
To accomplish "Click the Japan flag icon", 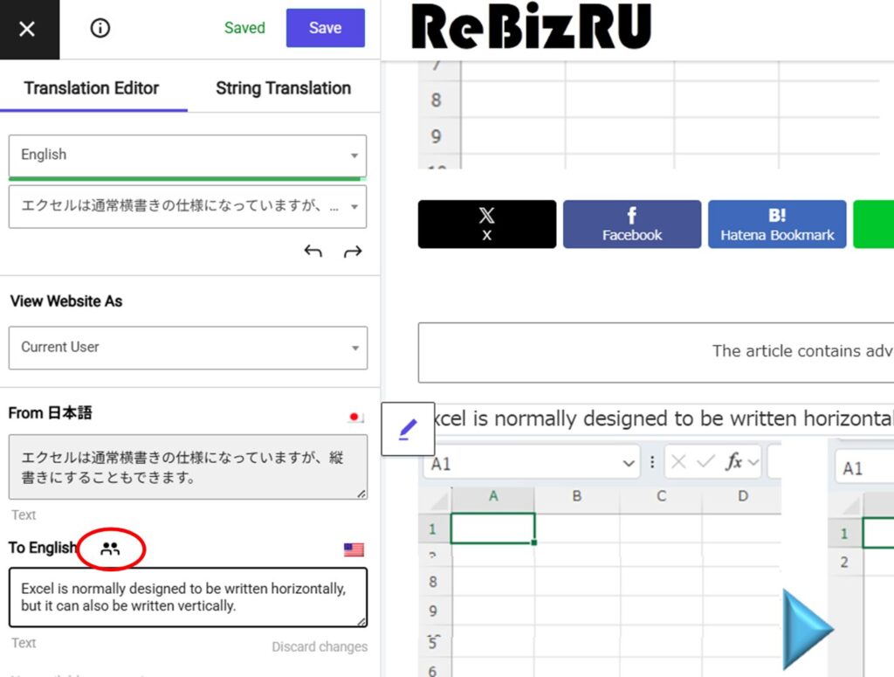I will (x=355, y=418).
